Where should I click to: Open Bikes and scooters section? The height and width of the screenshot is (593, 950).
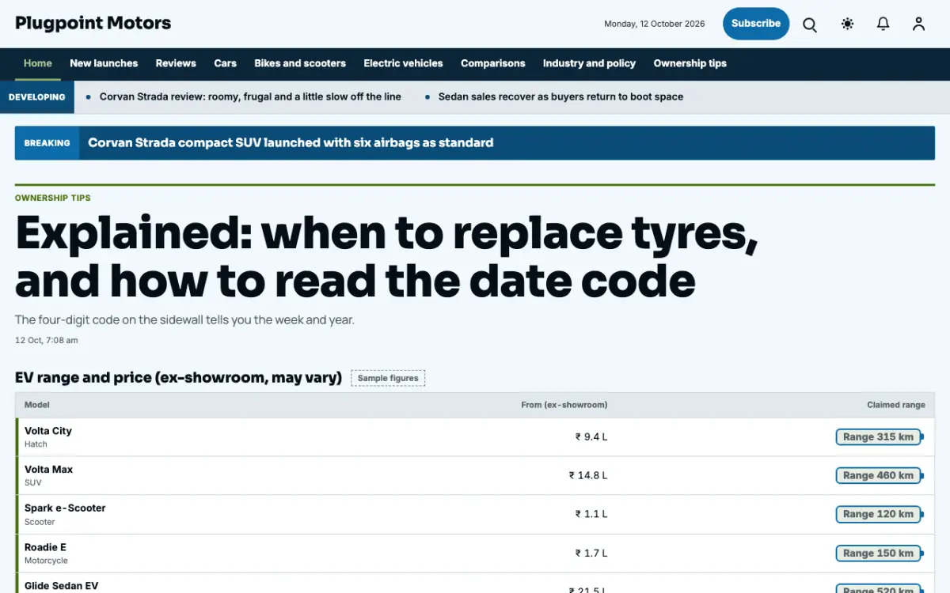tap(300, 63)
